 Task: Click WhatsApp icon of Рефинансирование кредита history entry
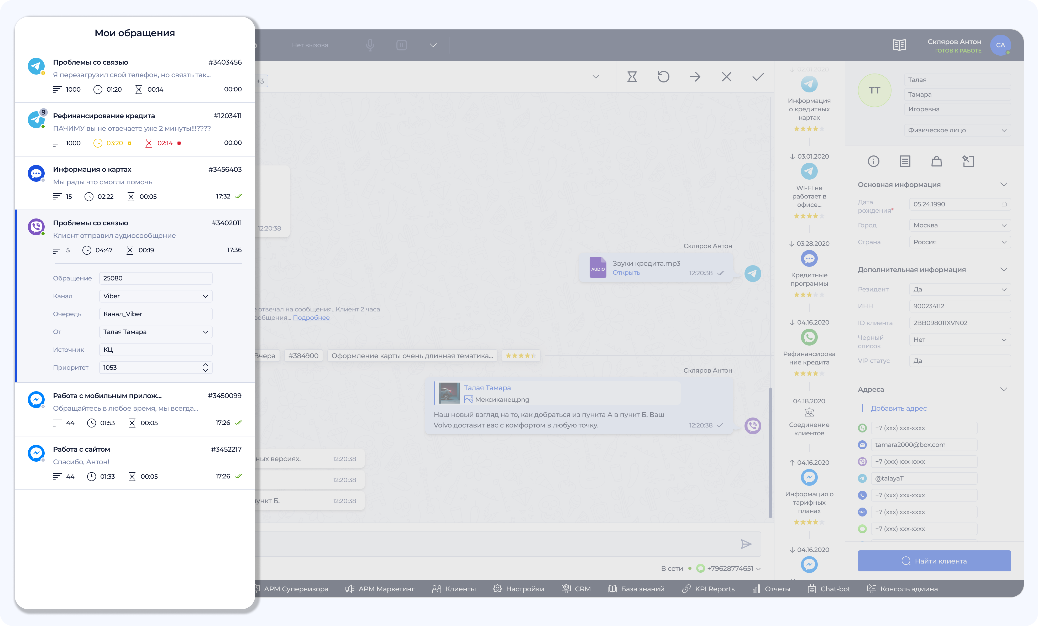(x=809, y=337)
